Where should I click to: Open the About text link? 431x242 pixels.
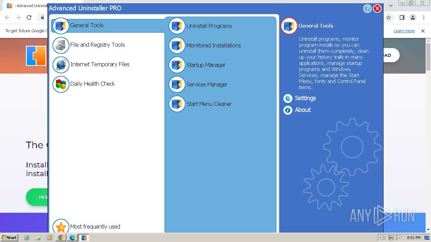303,110
